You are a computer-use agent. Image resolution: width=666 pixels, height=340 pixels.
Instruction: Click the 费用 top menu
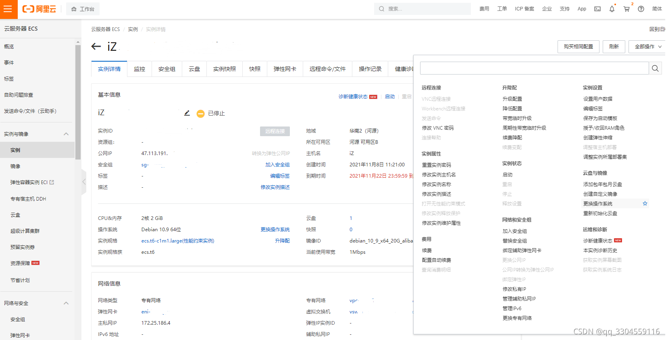484,9
